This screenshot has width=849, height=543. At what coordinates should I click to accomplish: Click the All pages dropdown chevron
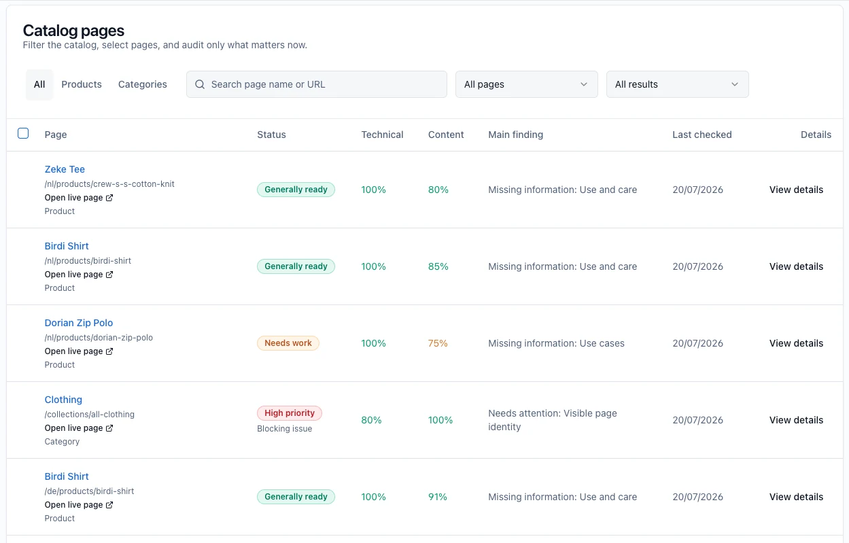(584, 84)
